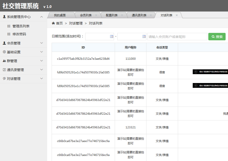Open the start date calendar picker icon
The width and height of the screenshot is (228, 161).
[x=111, y=36]
